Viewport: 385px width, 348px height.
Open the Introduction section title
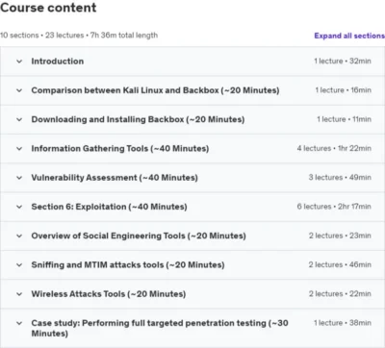[x=58, y=62]
